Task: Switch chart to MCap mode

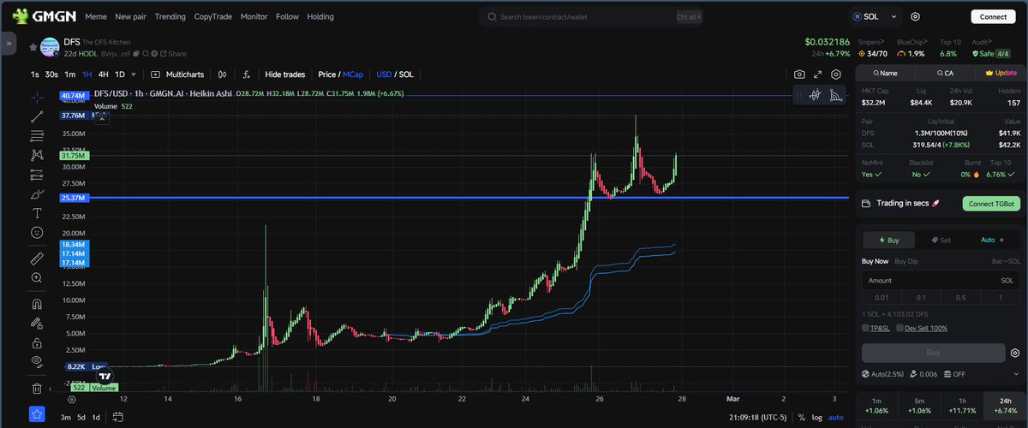Action: [x=353, y=74]
